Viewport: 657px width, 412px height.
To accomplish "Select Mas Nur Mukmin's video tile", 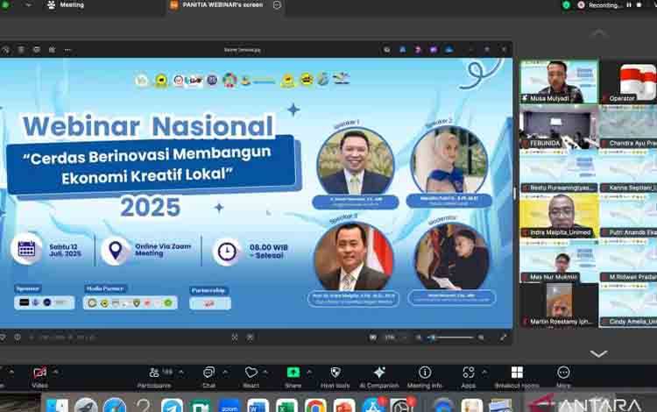I will click(x=559, y=260).
